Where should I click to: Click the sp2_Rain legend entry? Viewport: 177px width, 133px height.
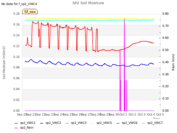point(24,127)
